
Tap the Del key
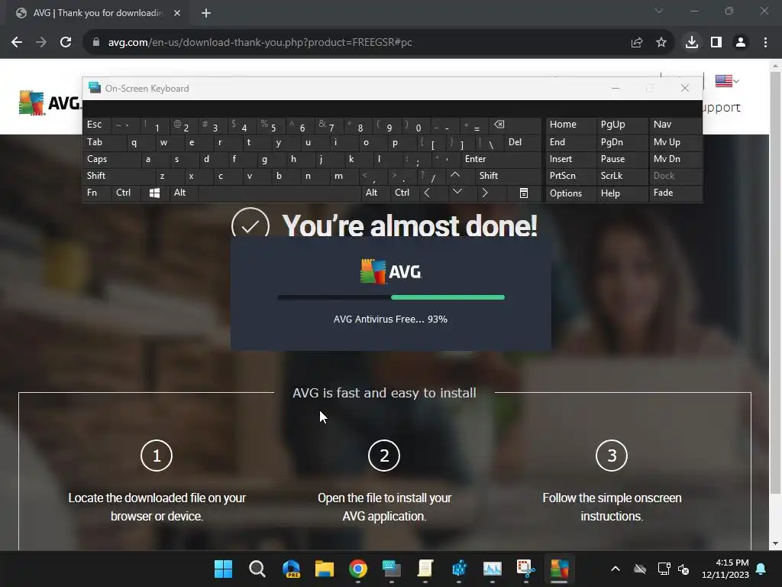pyautogui.click(x=522, y=142)
